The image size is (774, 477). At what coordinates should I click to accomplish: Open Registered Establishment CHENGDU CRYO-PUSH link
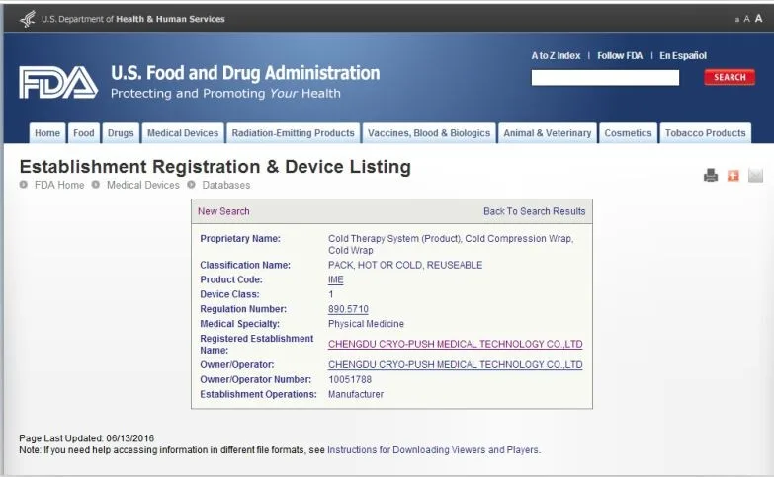[455, 344]
